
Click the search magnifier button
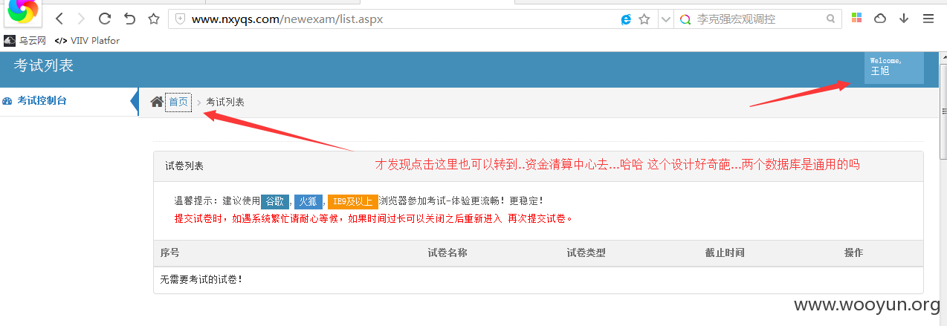tap(830, 19)
